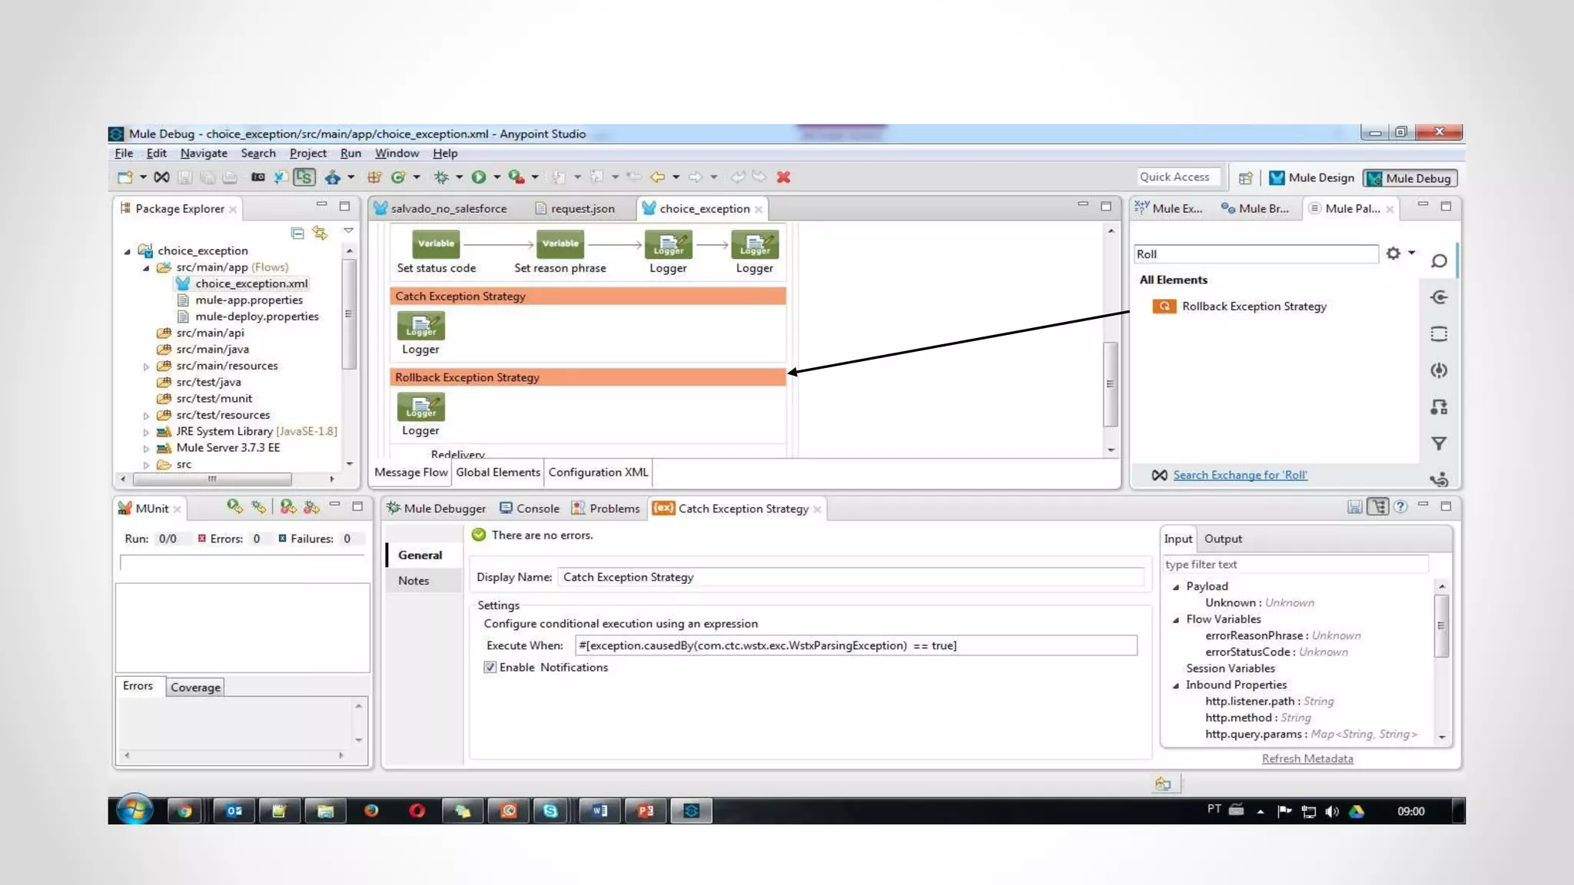
Task: Click the palette filter funnel icon
Action: [1439, 443]
